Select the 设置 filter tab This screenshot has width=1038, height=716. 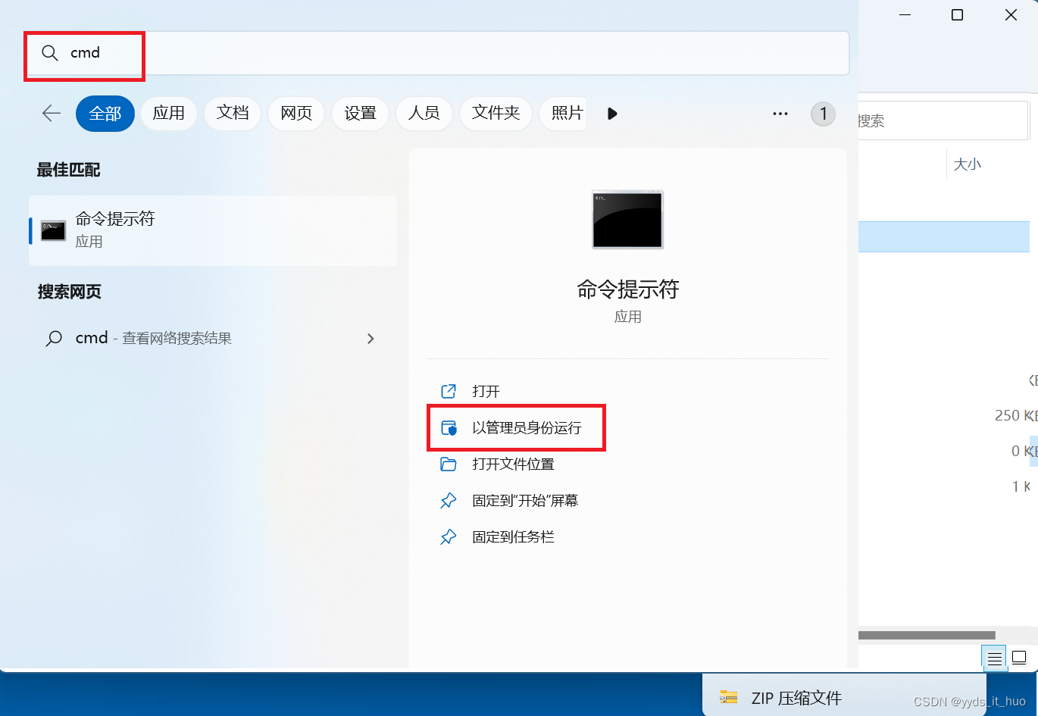tap(360, 114)
